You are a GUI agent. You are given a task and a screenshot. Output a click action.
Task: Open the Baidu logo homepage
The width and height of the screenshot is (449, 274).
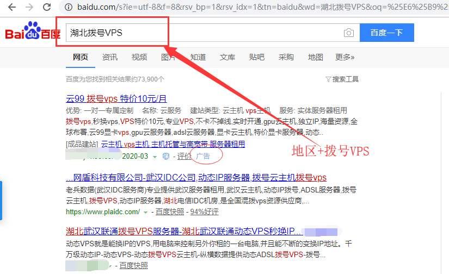click(33, 31)
